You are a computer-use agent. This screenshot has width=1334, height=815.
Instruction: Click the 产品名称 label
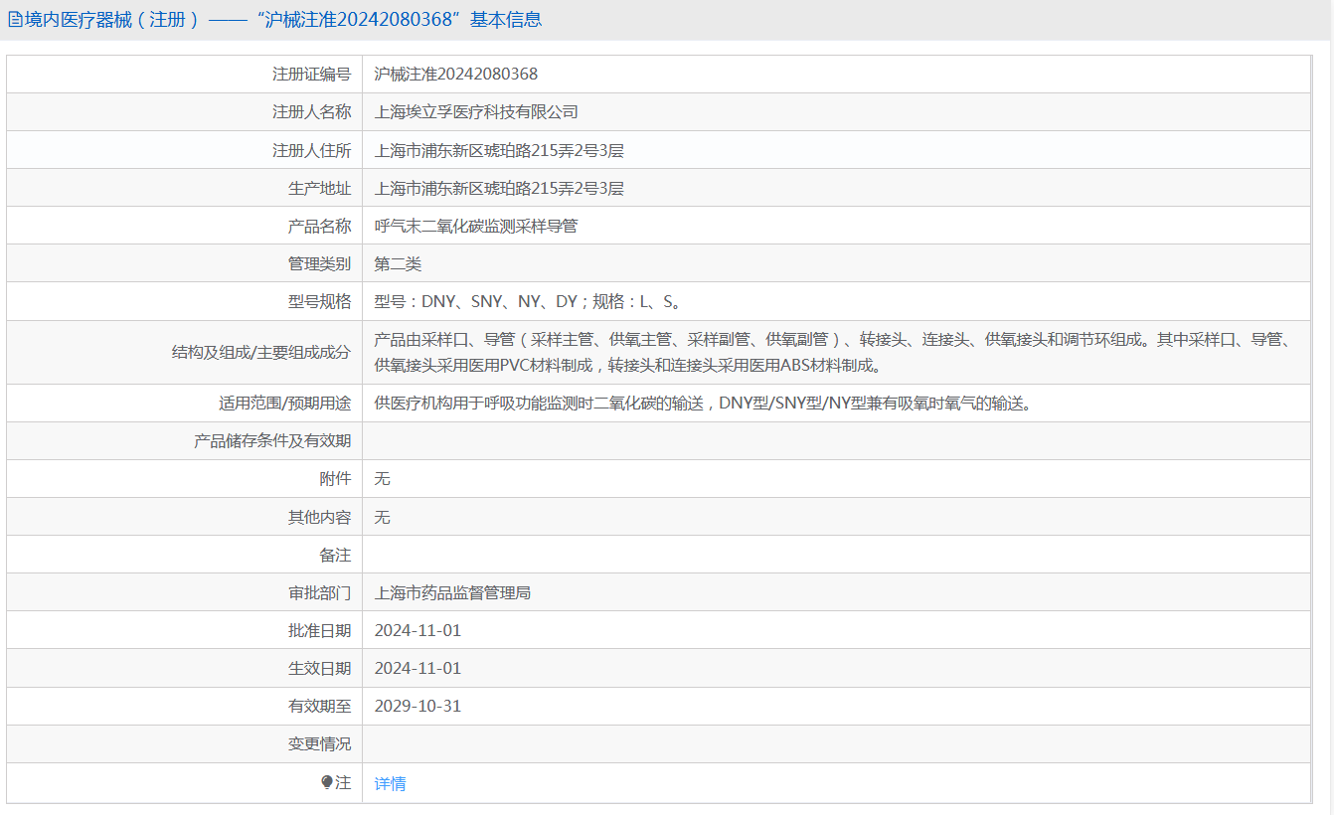(320, 227)
